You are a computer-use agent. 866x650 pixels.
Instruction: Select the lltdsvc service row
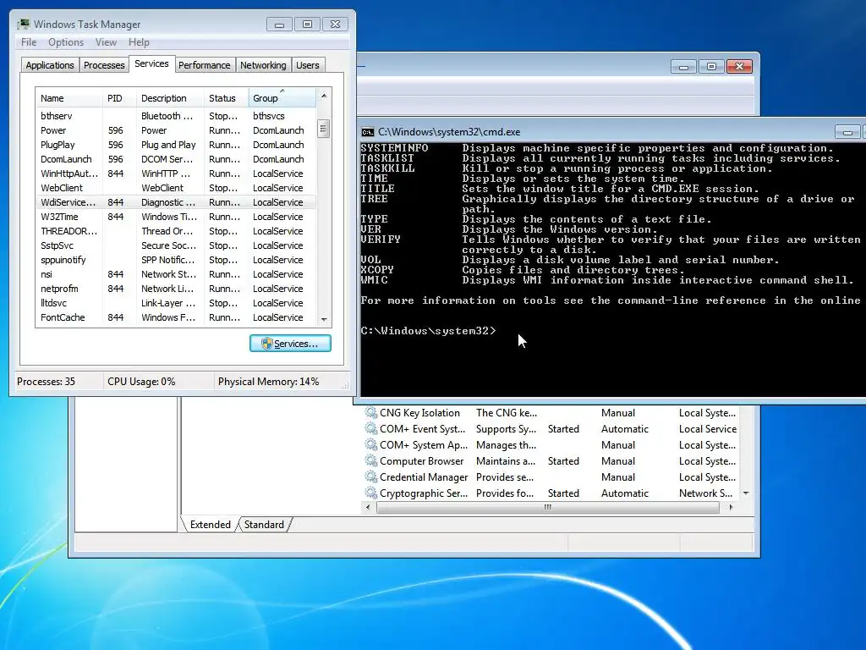point(176,303)
